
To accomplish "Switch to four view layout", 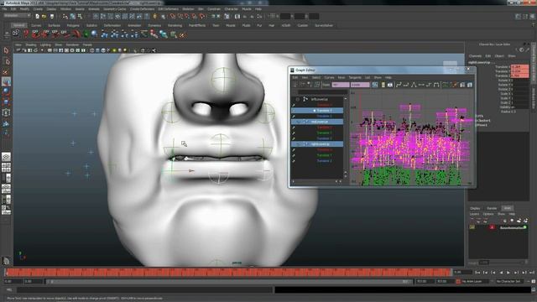I will 6,168.
